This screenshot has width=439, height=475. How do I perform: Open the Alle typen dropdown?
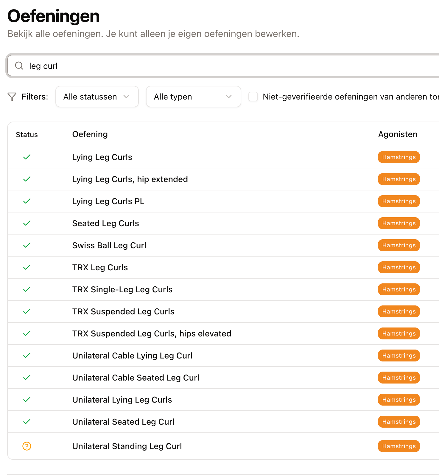click(x=194, y=97)
